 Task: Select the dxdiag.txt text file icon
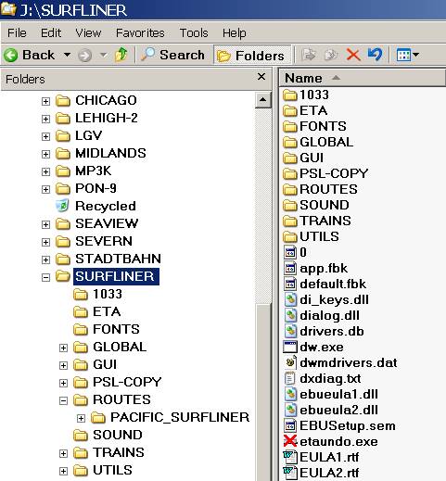290,378
